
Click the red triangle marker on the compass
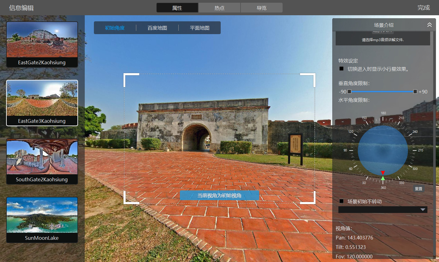383,173
